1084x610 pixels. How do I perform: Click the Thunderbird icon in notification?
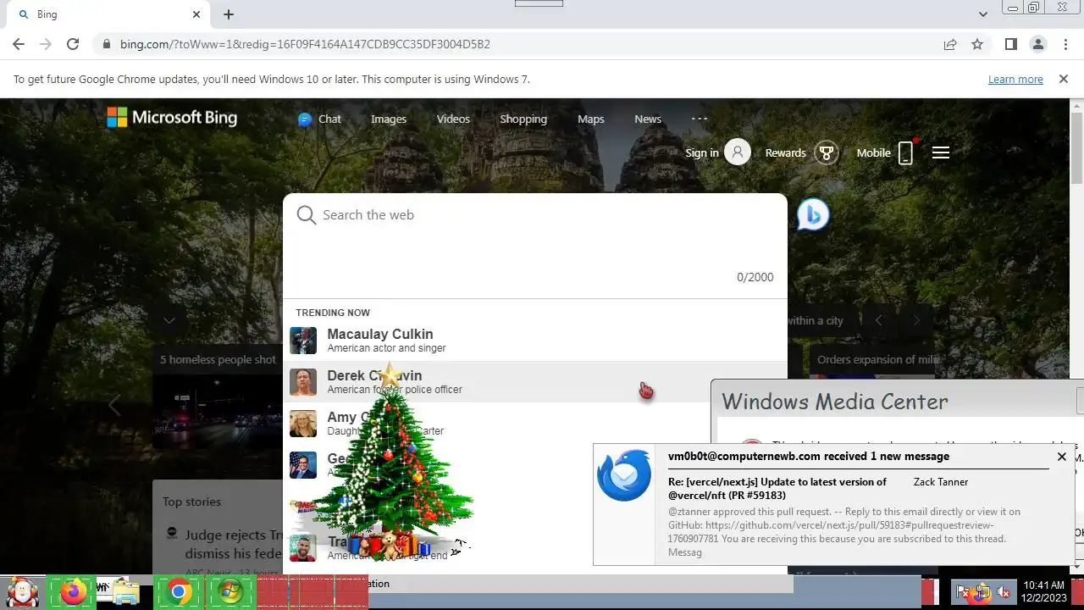[624, 475]
